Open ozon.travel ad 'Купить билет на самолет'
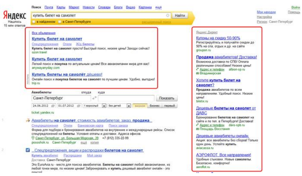 57,39
